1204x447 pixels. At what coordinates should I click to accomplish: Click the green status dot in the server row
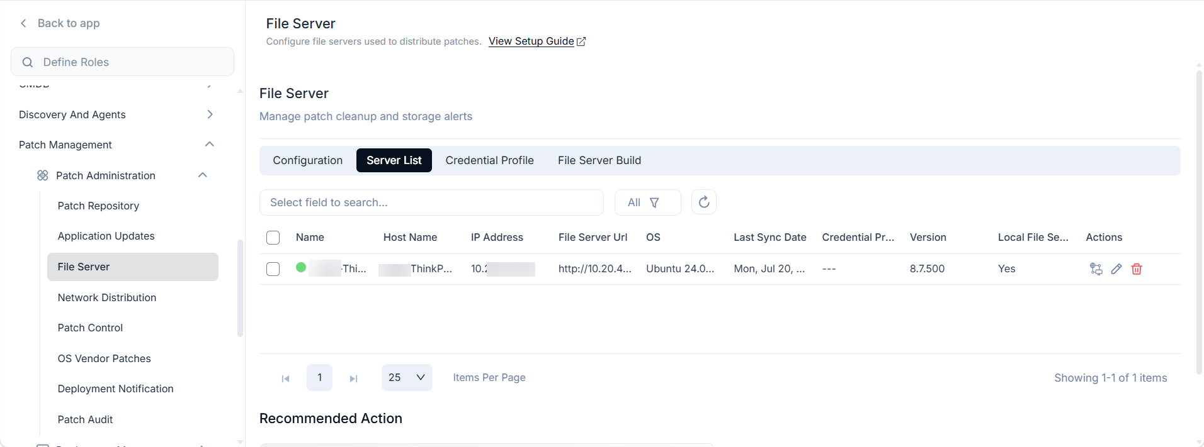[301, 267]
